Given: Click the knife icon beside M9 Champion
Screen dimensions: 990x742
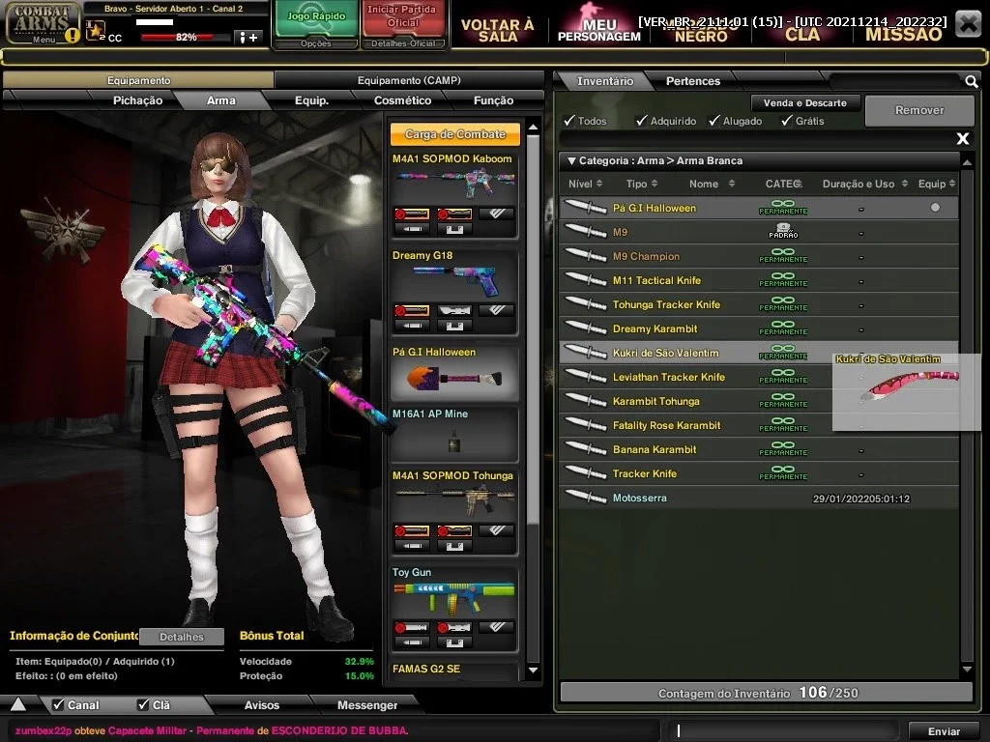Looking at the screenshot, I should (585, 256).
